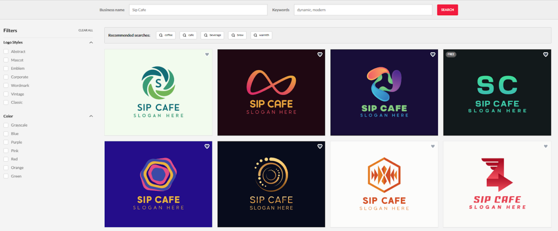Screen dimensions: 558x231
Task: Click the red SEARCH button
Action: tap(447, 10)
